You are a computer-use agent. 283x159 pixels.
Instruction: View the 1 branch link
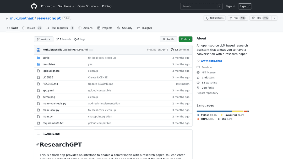pos(63,39)
